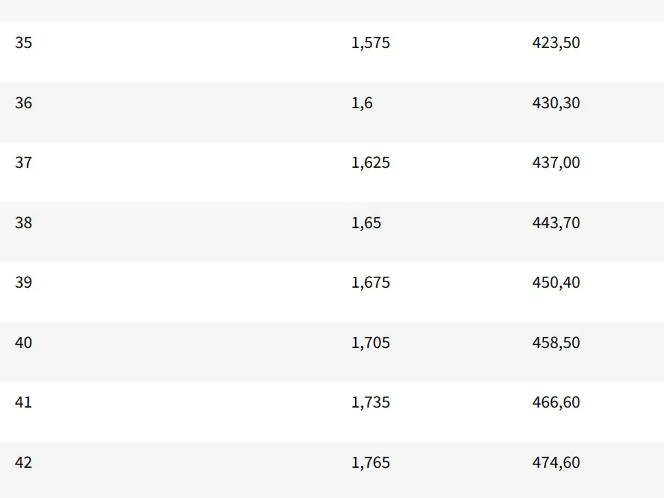Image resolution: width=664 pixels, height=498 pixels.
Task: Click the row number 38 cell
Action: 23,223
